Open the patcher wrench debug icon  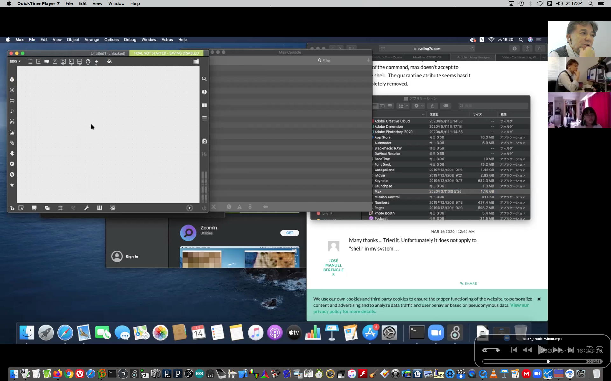point(86,208)
